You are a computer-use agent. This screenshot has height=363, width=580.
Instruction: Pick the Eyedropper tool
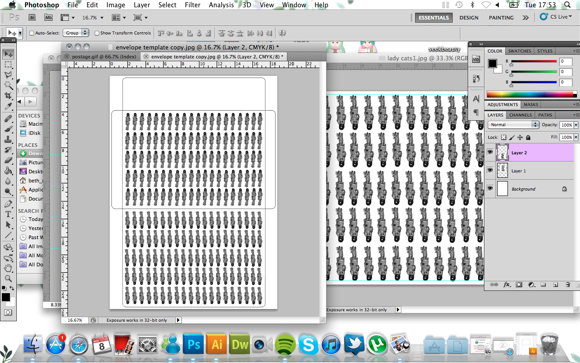[x=8, y=108]
